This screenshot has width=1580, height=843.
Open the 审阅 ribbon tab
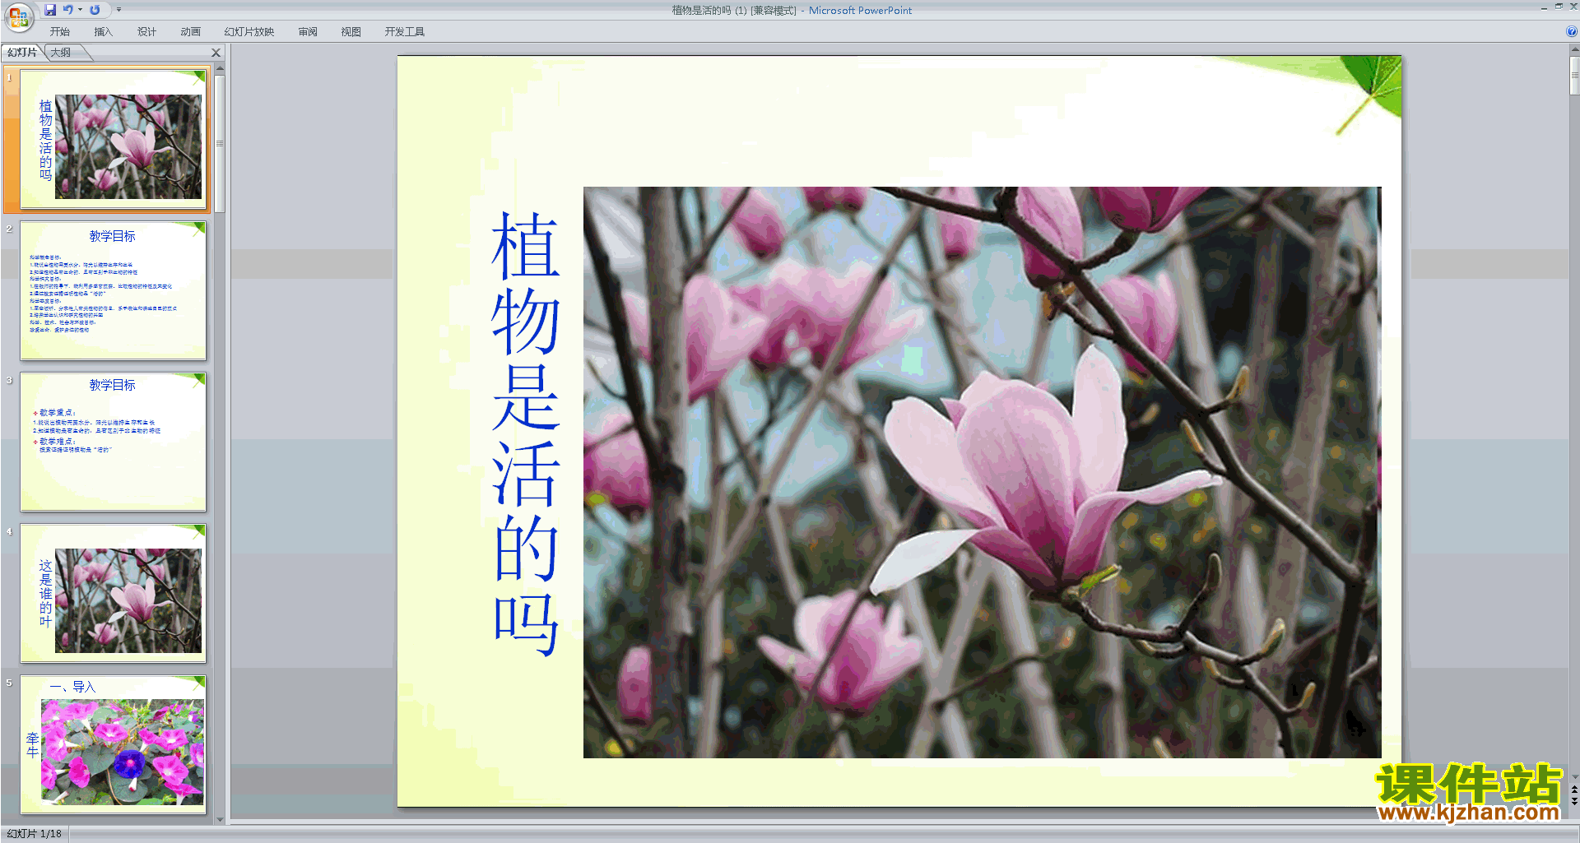(308, 32)
